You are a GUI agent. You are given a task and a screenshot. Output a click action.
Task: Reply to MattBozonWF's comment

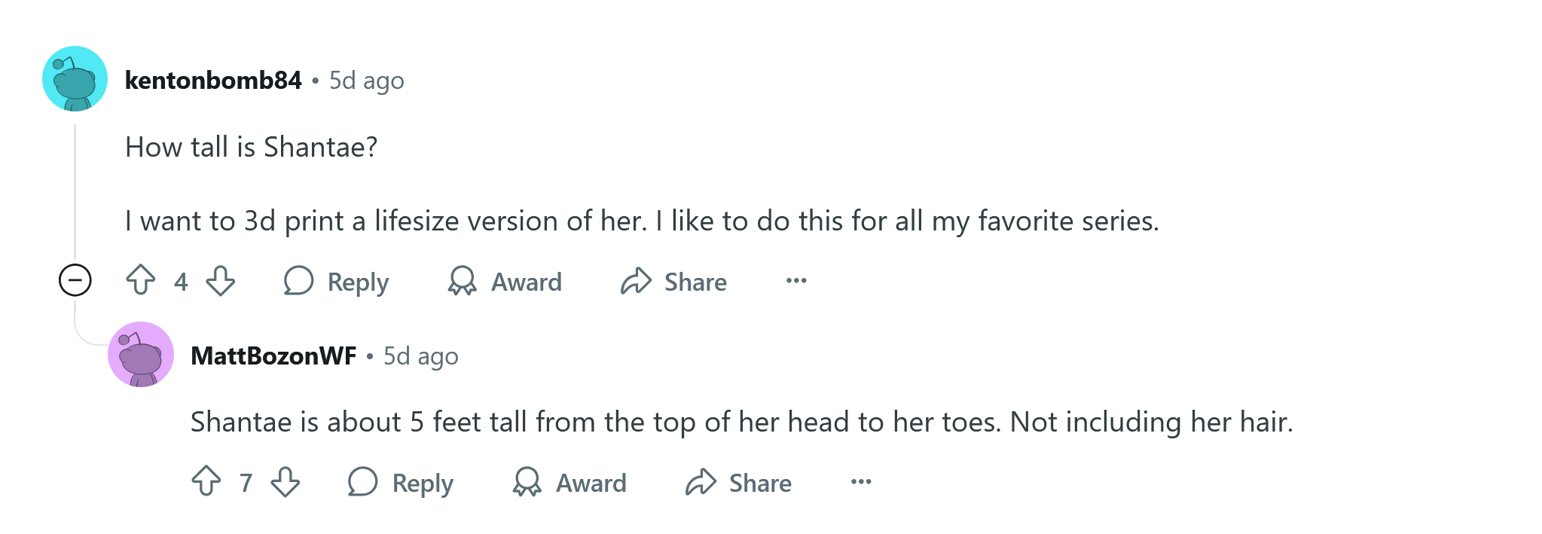pyautogui.click(x=401, y=483)
